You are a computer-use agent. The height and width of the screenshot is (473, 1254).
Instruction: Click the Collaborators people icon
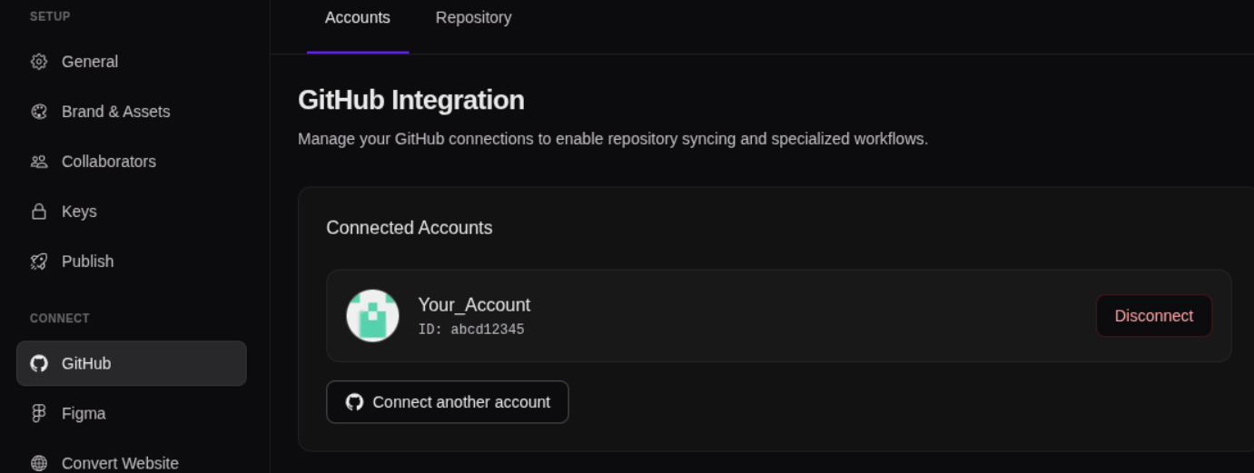(38, 162)
